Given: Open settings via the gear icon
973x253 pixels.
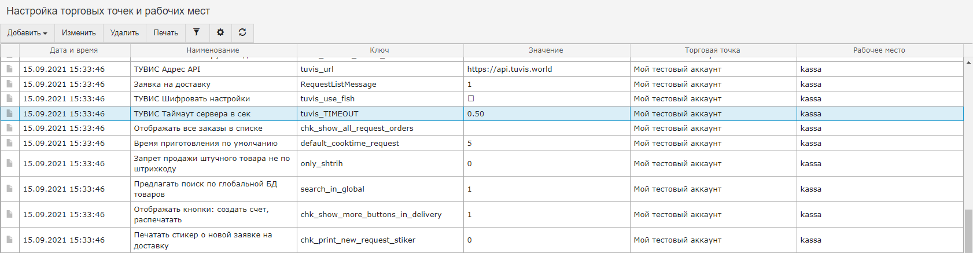Looking at the screenshot, I should click(220, 32).
